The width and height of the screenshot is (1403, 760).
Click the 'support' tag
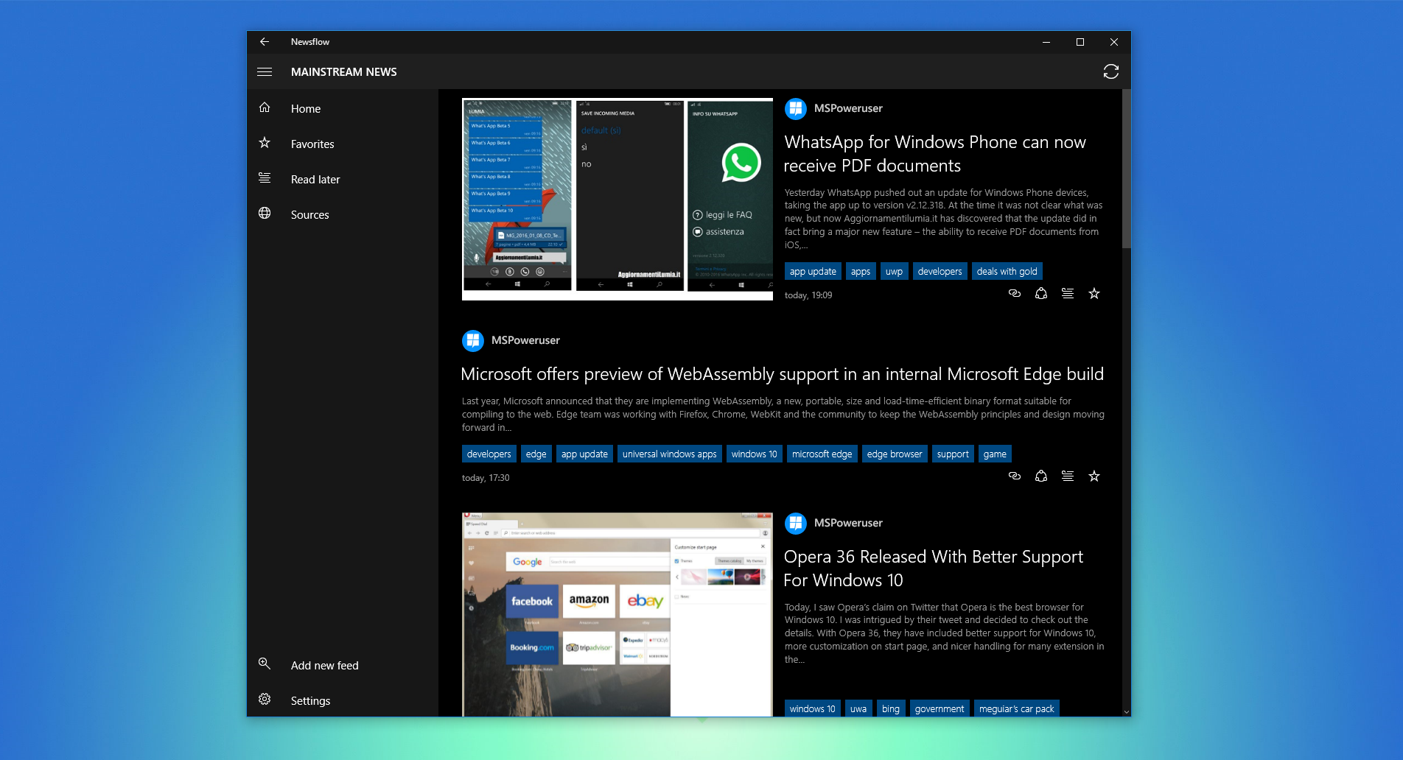pyautogui.click(x=953, y=454)
